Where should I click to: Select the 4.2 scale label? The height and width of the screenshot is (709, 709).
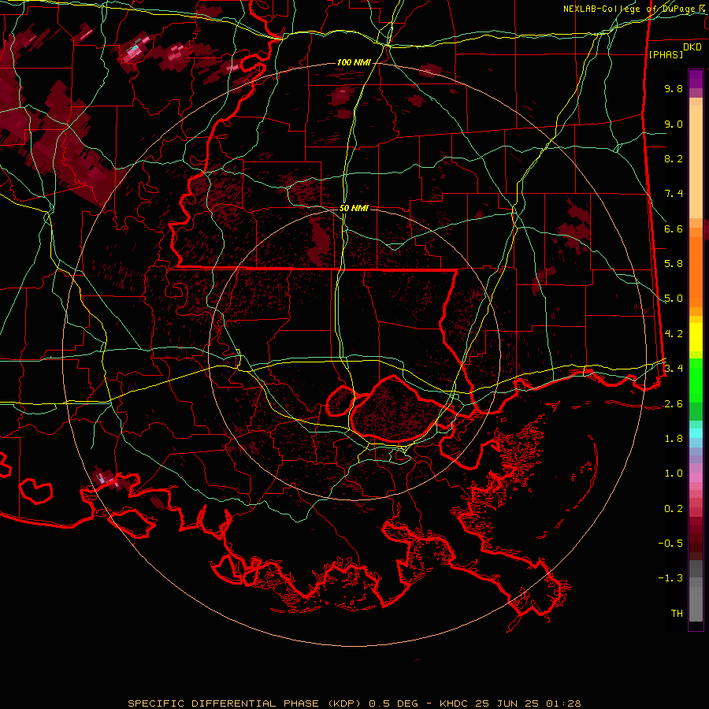674,334
